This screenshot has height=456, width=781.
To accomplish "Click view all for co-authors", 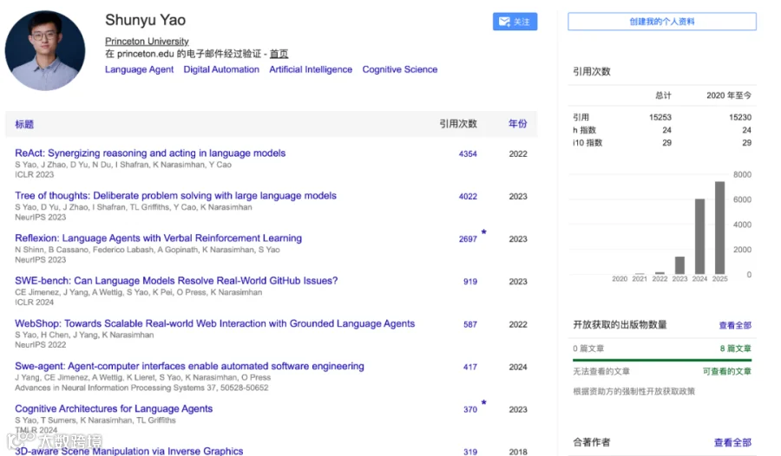I will (x=732, y=442).
